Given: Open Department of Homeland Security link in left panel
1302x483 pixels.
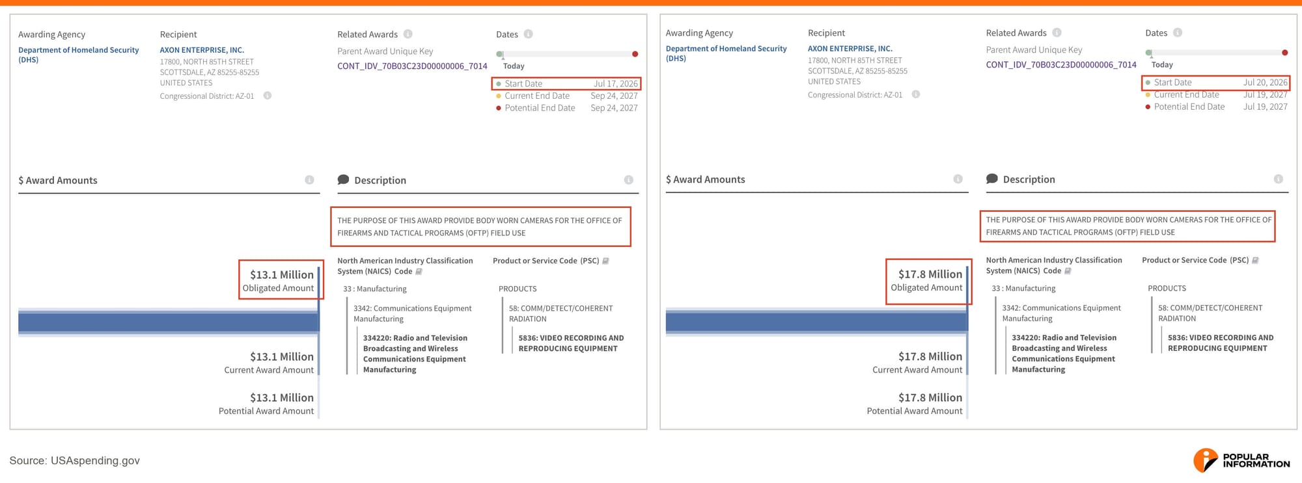Looking at the screenshot, I should (x=78, y=55).
